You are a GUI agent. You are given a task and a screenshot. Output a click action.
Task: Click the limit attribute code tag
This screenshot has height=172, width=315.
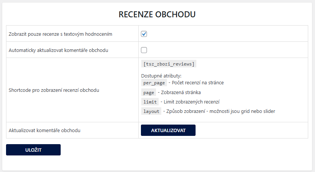[150, 102]
